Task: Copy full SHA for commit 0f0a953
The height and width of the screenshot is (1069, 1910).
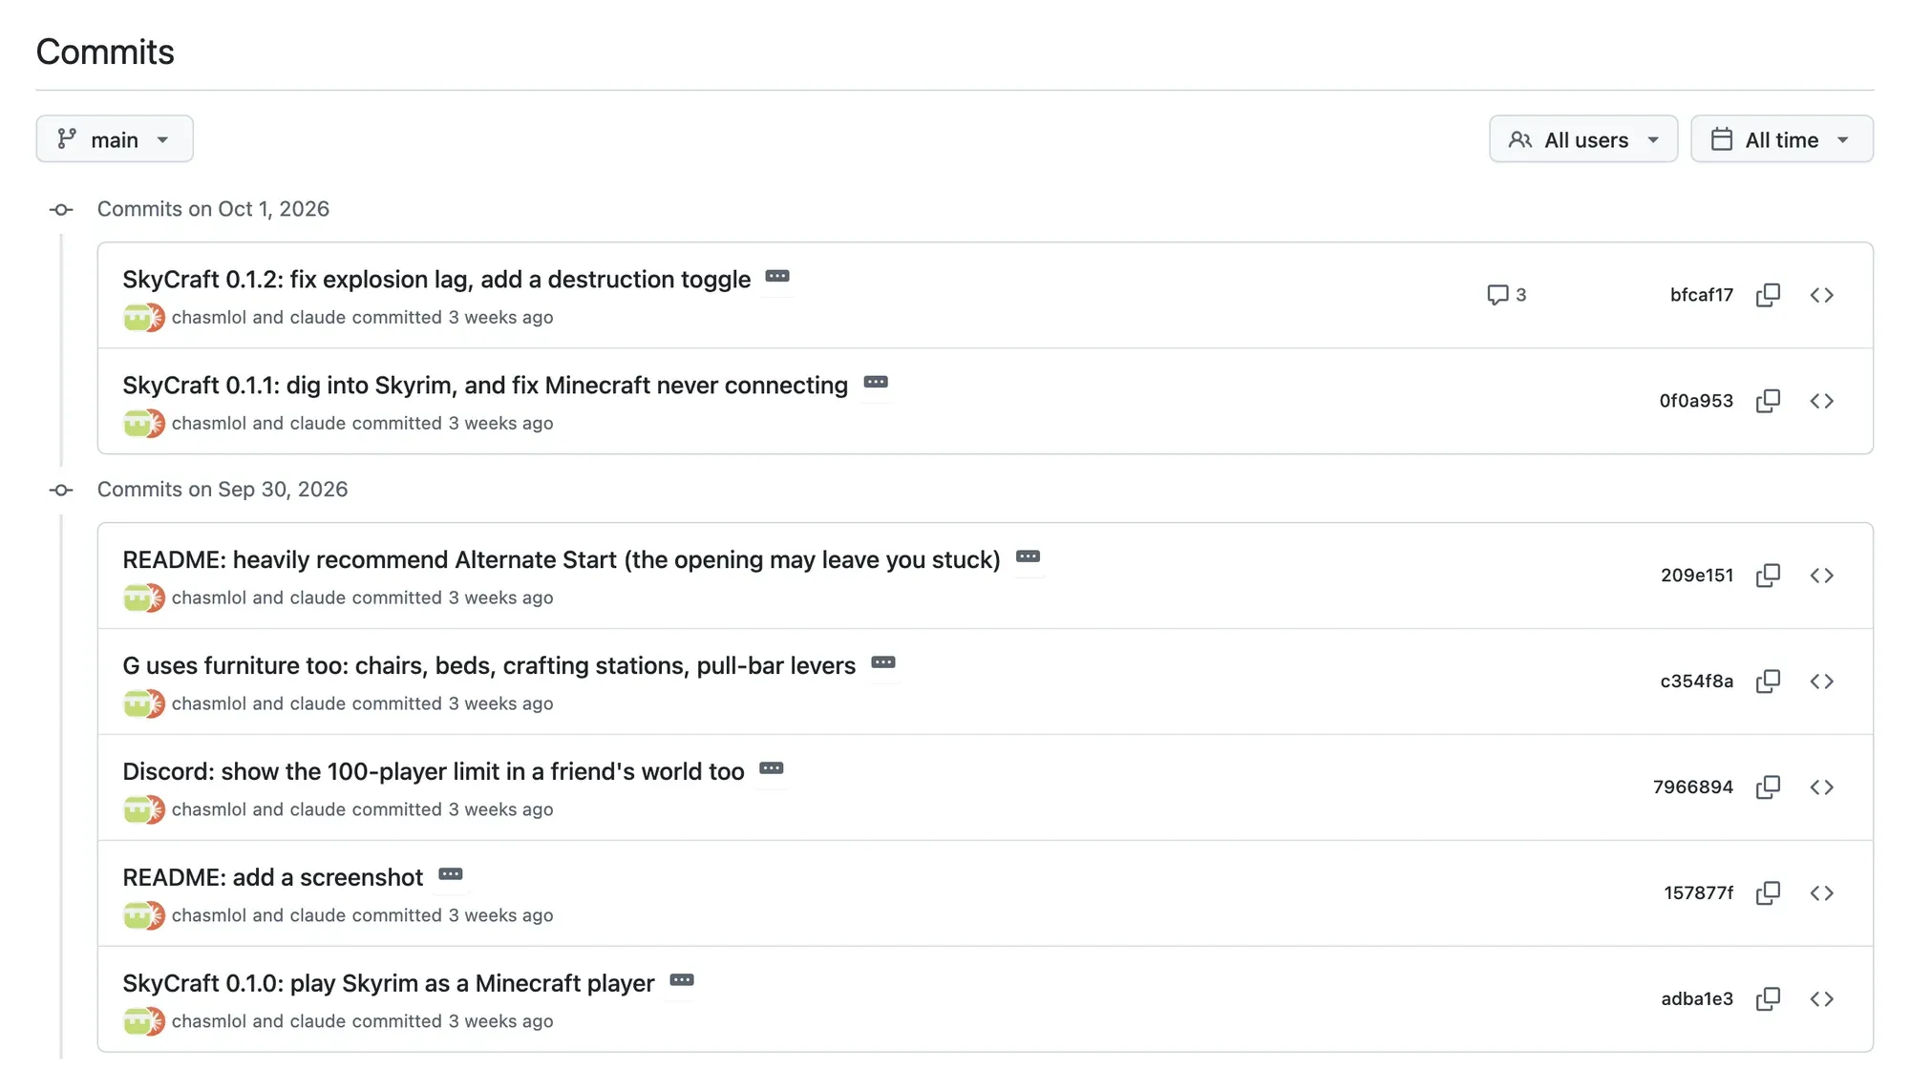Action: (x=1768, y=401)
